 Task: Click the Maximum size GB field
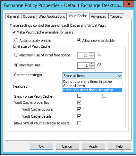click(x=83, y=65)
